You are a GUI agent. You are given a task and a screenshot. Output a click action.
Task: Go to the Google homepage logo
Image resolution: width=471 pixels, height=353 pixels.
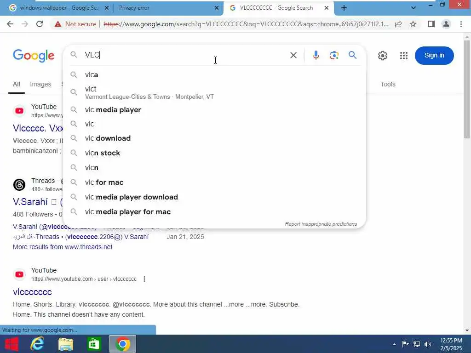[x=34, y=56]
